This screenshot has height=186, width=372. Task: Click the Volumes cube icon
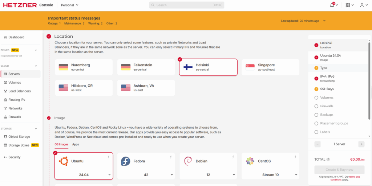6,83
